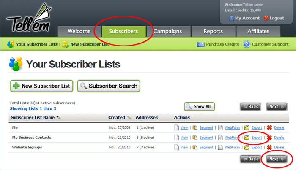
Task: Click the WebForm icon in the Me row
Action: [220, 127]
